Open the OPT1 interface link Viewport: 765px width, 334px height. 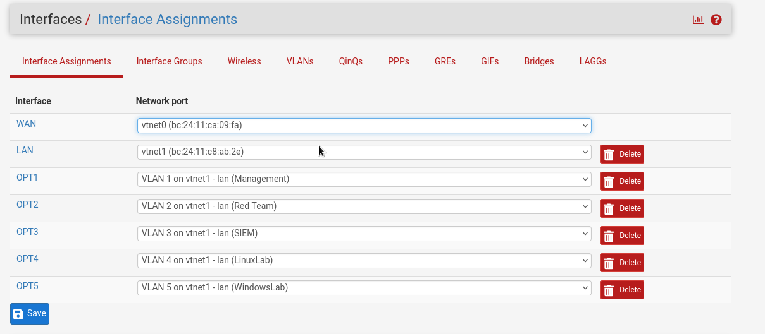pos(27,177)
